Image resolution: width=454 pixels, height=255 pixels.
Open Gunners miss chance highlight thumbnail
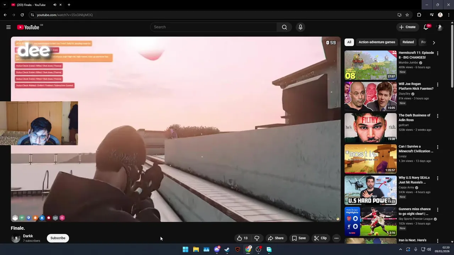tap(370, 221)
